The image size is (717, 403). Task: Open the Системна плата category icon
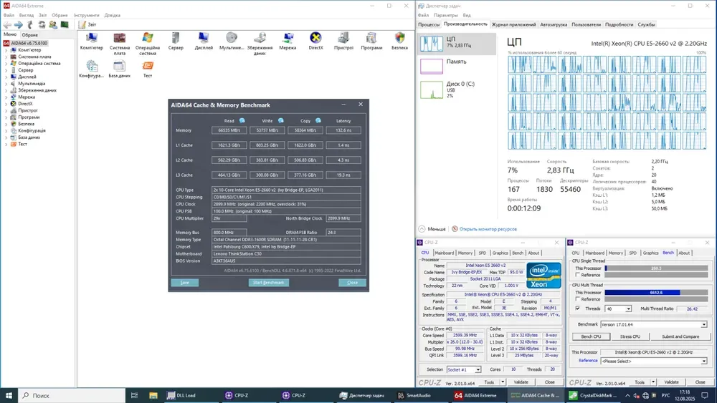coord(120,39)
